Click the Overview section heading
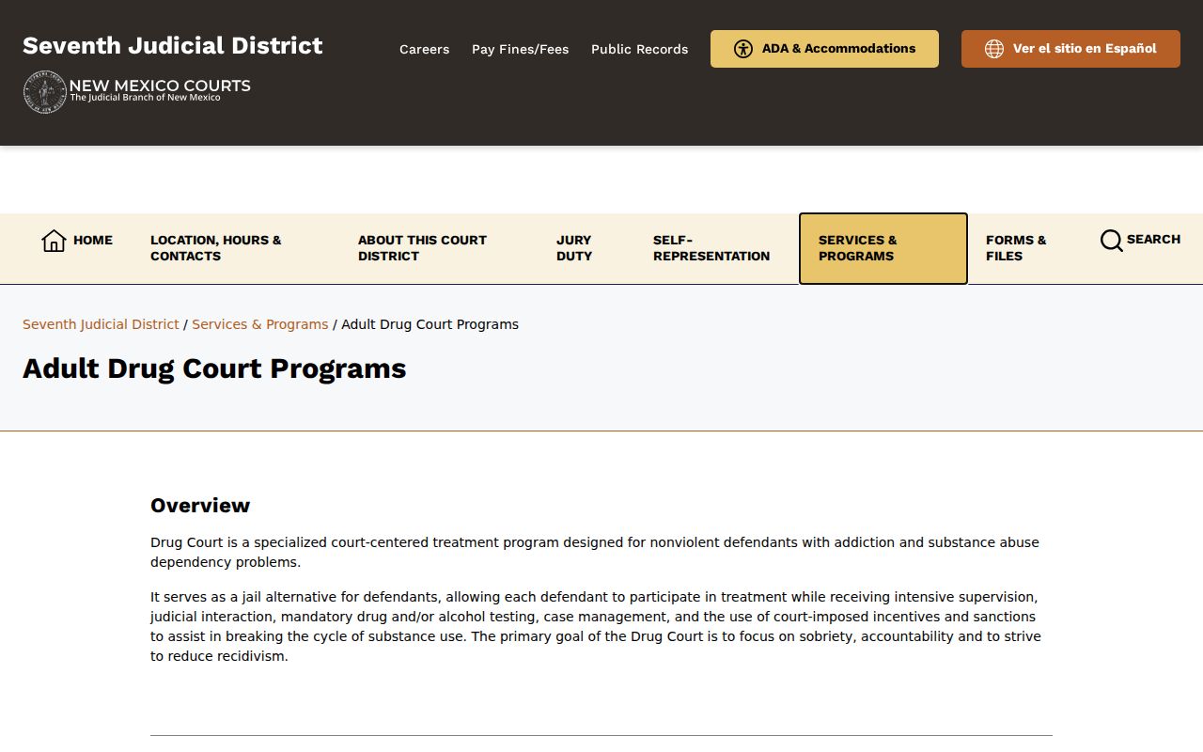 pos(200,506)
